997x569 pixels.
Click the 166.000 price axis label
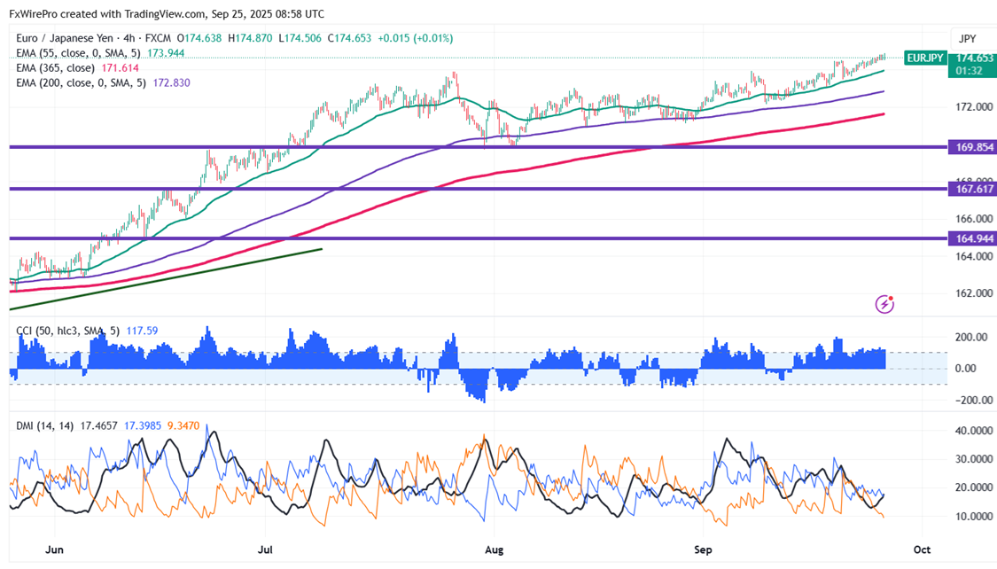[974, 218]
